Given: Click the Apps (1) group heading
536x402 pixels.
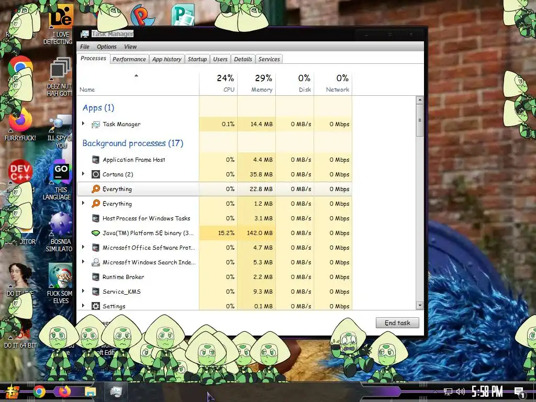Looking at the screenshot, I should (98, 108).
